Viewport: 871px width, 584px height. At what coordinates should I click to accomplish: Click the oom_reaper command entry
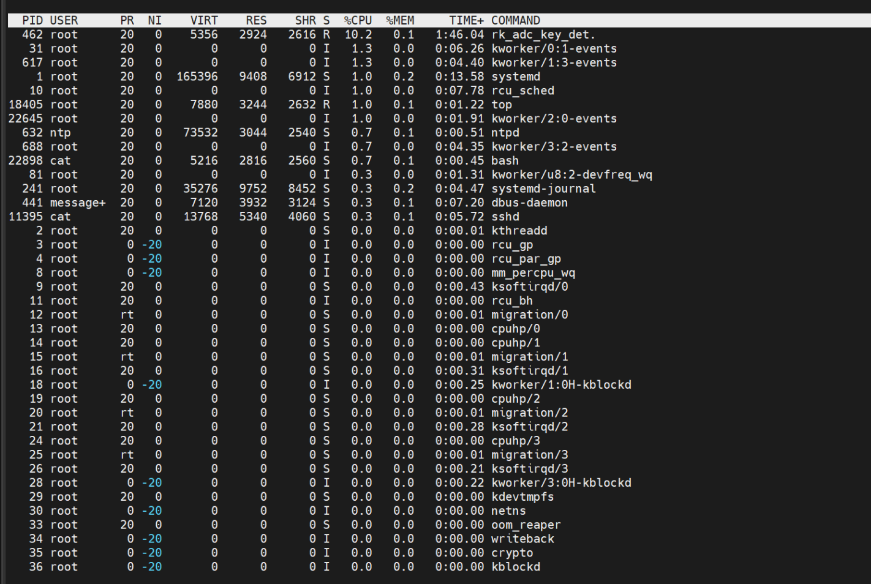[x=526, y=525]
